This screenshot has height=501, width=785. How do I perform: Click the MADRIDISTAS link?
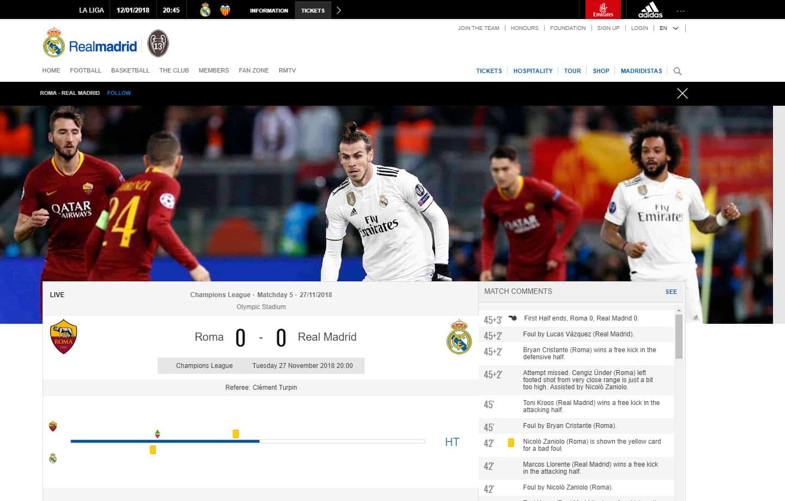tap(641, 71)
